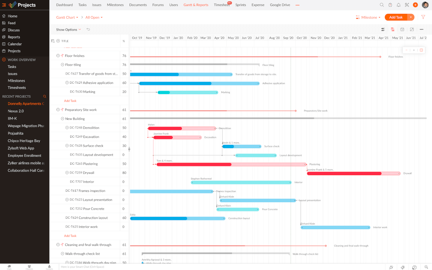The height and width of the screenshot is (270, 432).
Task: Open Reports in the sidebar
Action: click(x=14, y=37)
